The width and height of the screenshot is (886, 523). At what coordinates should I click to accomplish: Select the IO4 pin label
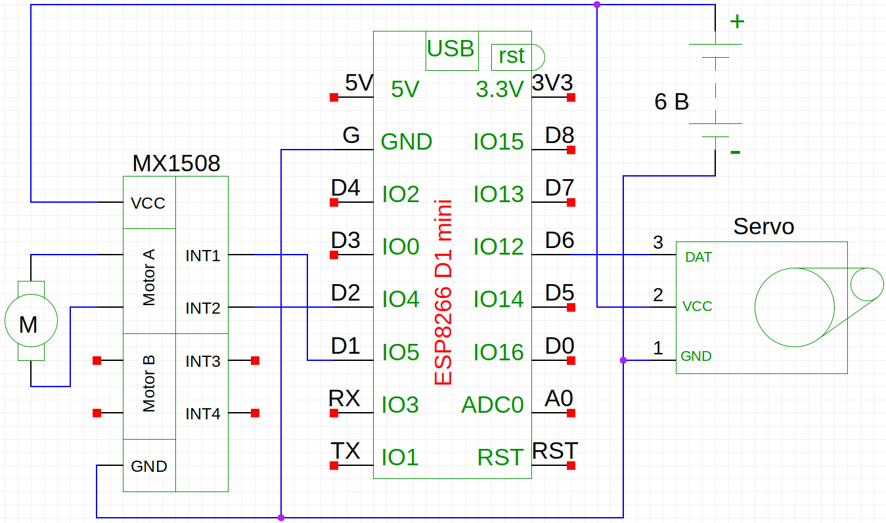pyautogui.click(x=401, y=299)
